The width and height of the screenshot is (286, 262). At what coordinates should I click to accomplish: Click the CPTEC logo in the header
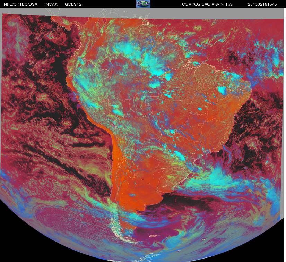click(143, 4)
